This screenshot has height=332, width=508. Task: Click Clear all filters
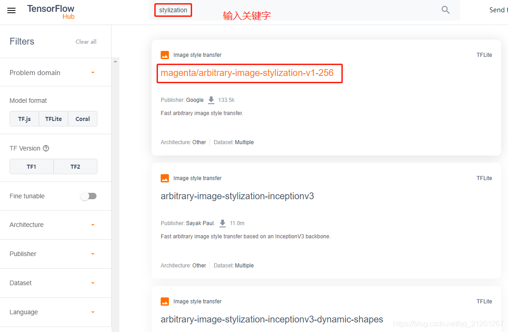[86, 42]
